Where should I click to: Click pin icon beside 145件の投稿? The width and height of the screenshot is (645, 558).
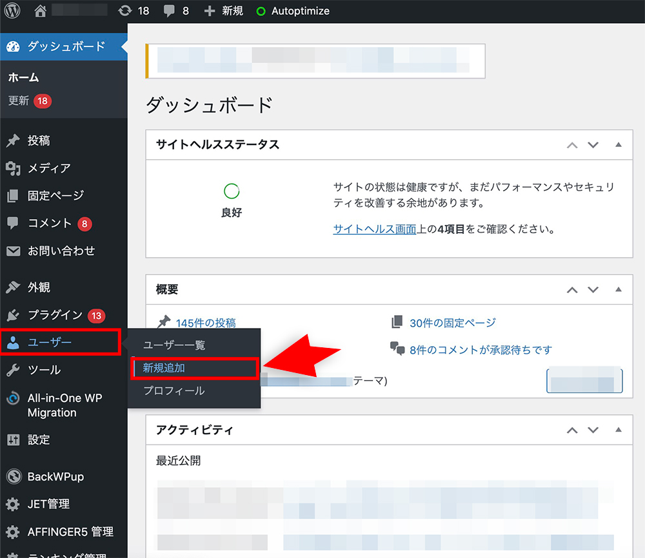coord(164,322)
